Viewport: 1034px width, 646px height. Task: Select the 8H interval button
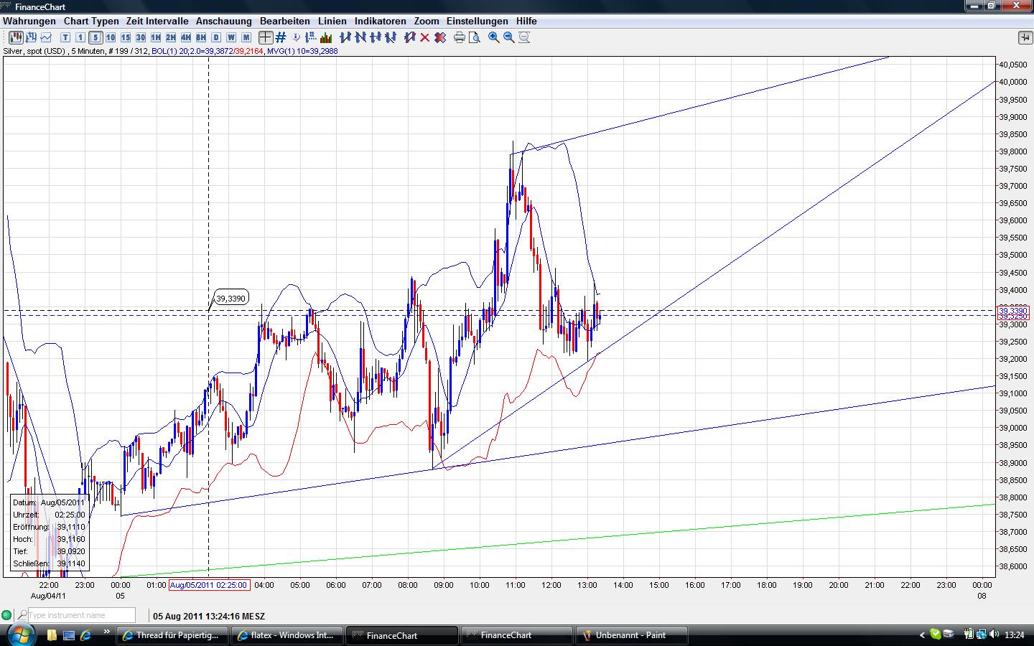coord(201,37)
